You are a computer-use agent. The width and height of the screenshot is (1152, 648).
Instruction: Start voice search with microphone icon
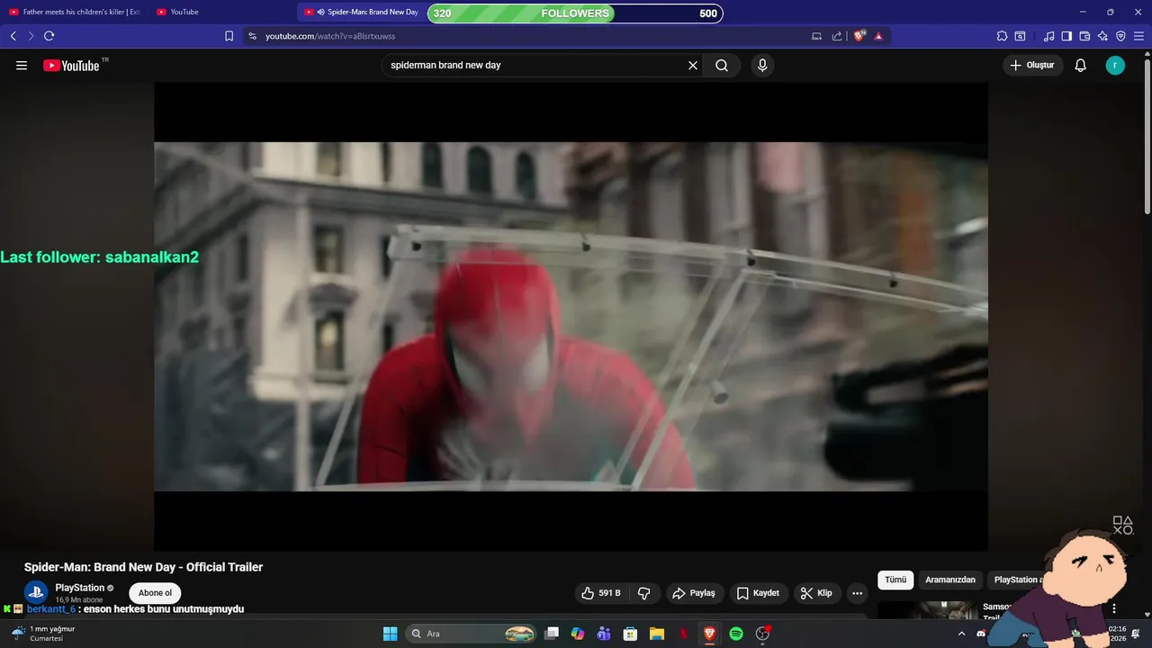pyautogui.click(x=762, y=65)
